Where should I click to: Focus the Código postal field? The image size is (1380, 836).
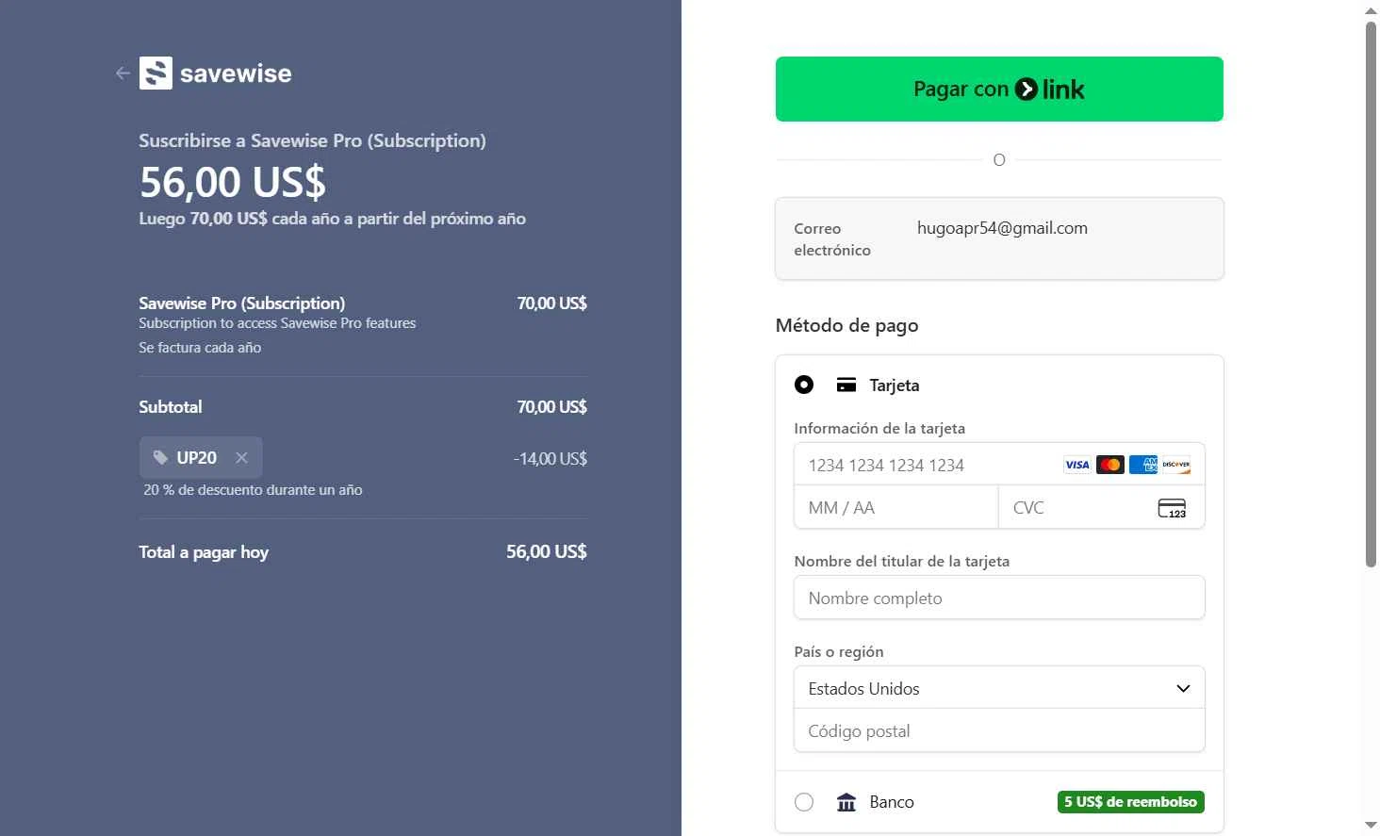999,730
